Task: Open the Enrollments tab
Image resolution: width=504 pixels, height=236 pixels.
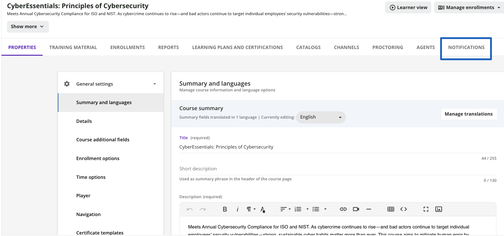Action: pyautogui.click(x=127, y=47)
